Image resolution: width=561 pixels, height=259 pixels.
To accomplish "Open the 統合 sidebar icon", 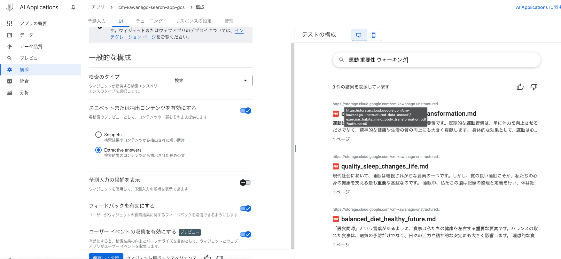I will point(10,81).
